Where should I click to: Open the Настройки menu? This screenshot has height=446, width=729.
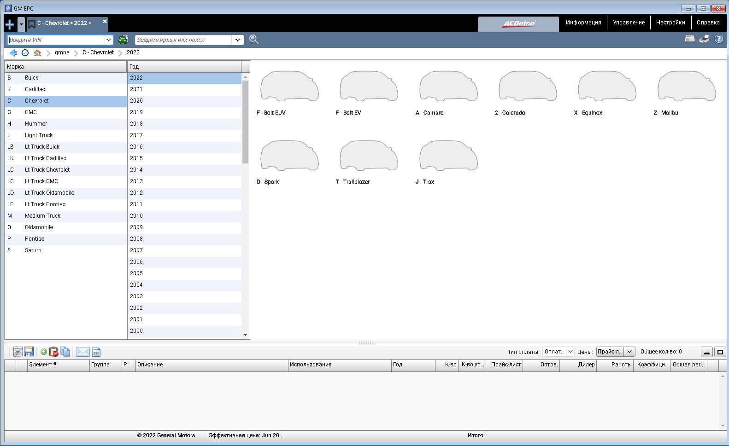point(670,23)
